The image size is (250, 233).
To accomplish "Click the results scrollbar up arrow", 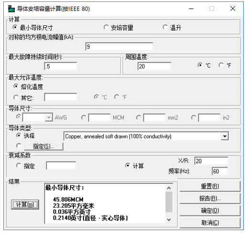I will pos(169,188).
